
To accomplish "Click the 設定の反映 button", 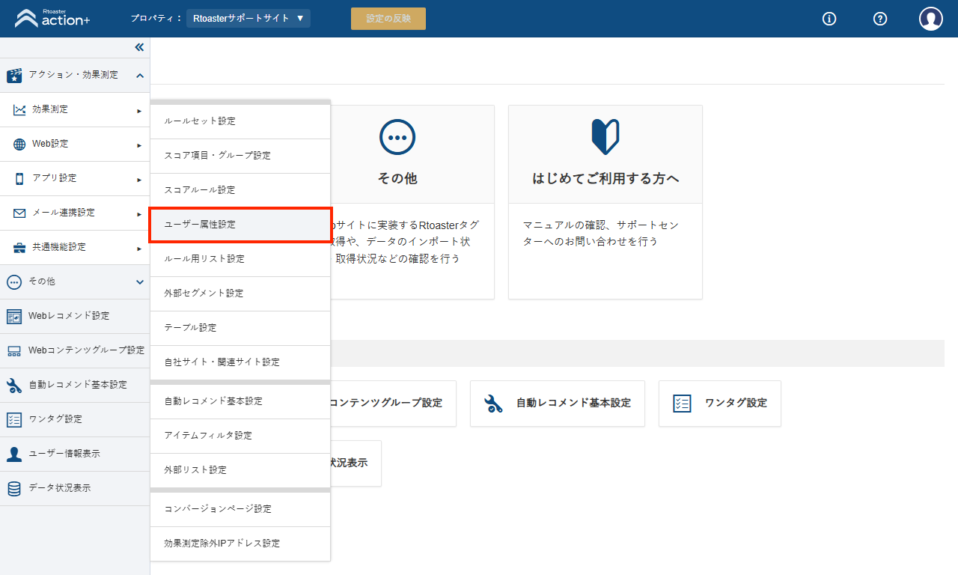I will [x=388, y=19].
